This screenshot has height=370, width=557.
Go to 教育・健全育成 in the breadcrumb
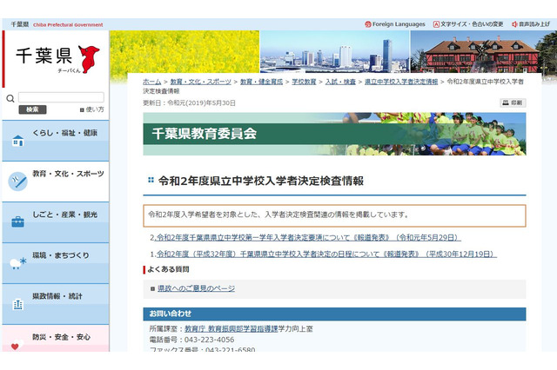point(261,82)
